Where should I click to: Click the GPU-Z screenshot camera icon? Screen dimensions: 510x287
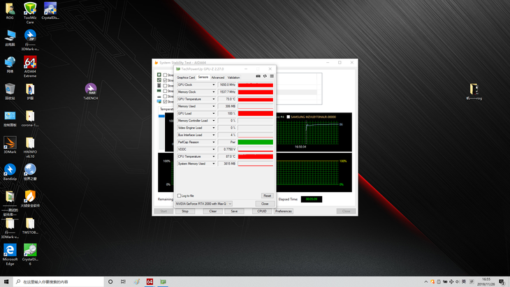coord(258,76)
